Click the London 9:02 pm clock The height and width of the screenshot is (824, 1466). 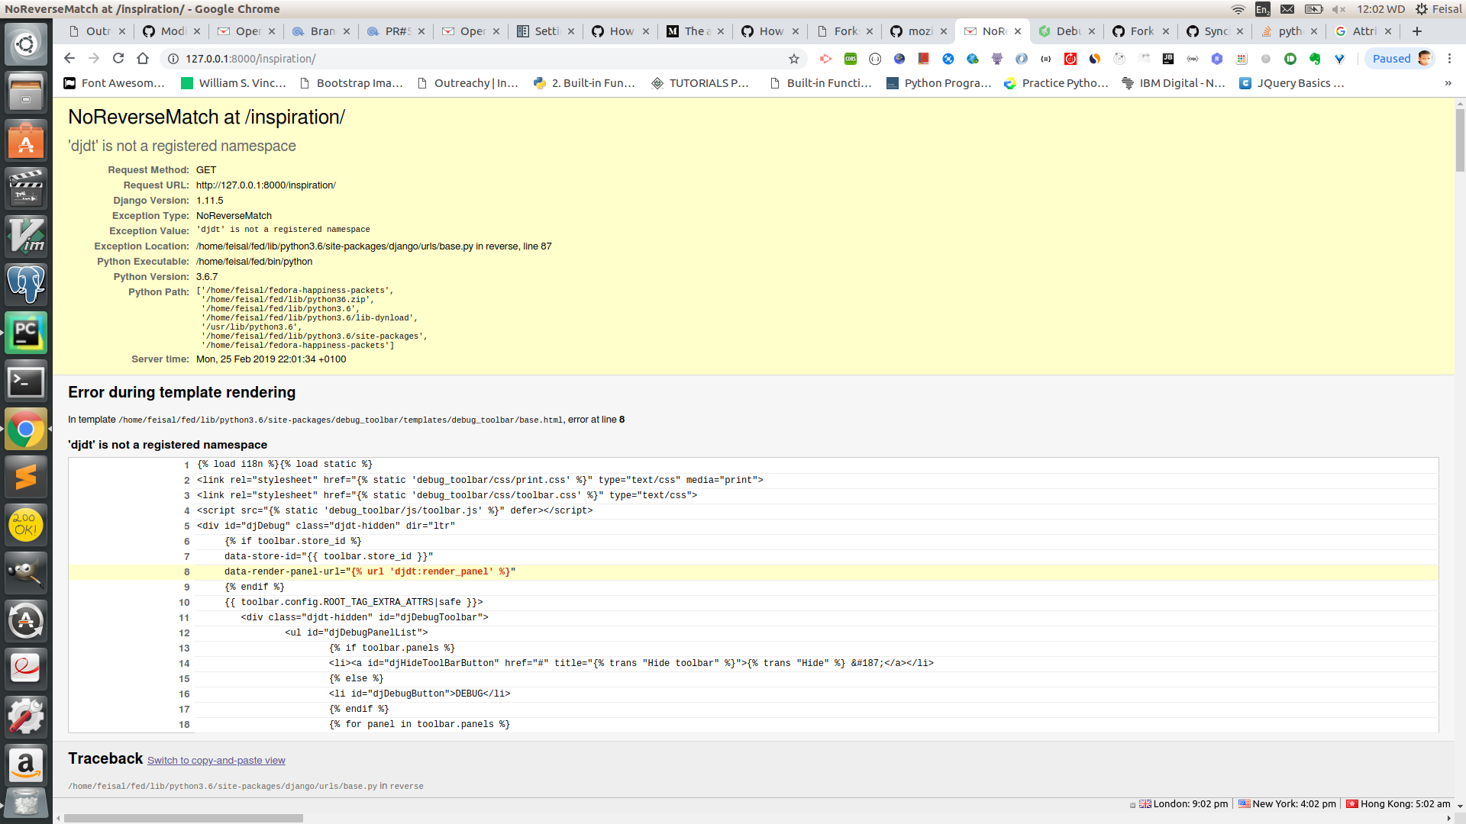[x=1183, y=804]
